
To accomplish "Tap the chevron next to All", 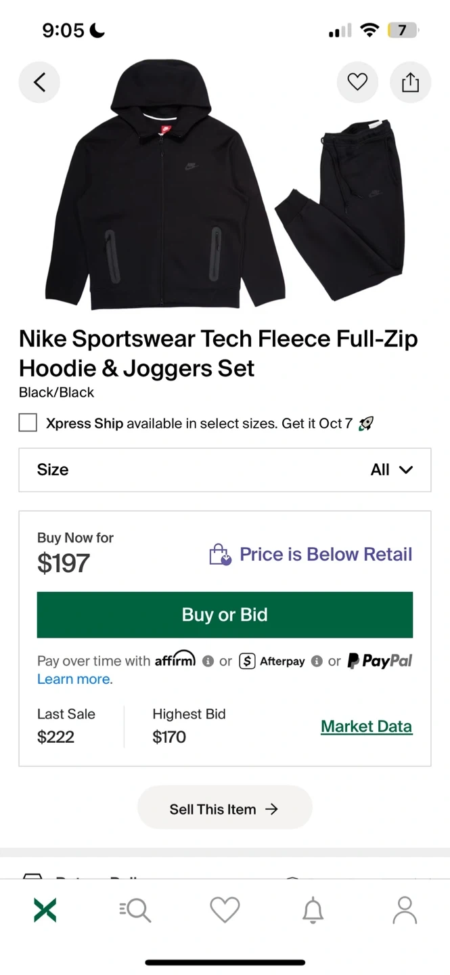I will [406, 470].
